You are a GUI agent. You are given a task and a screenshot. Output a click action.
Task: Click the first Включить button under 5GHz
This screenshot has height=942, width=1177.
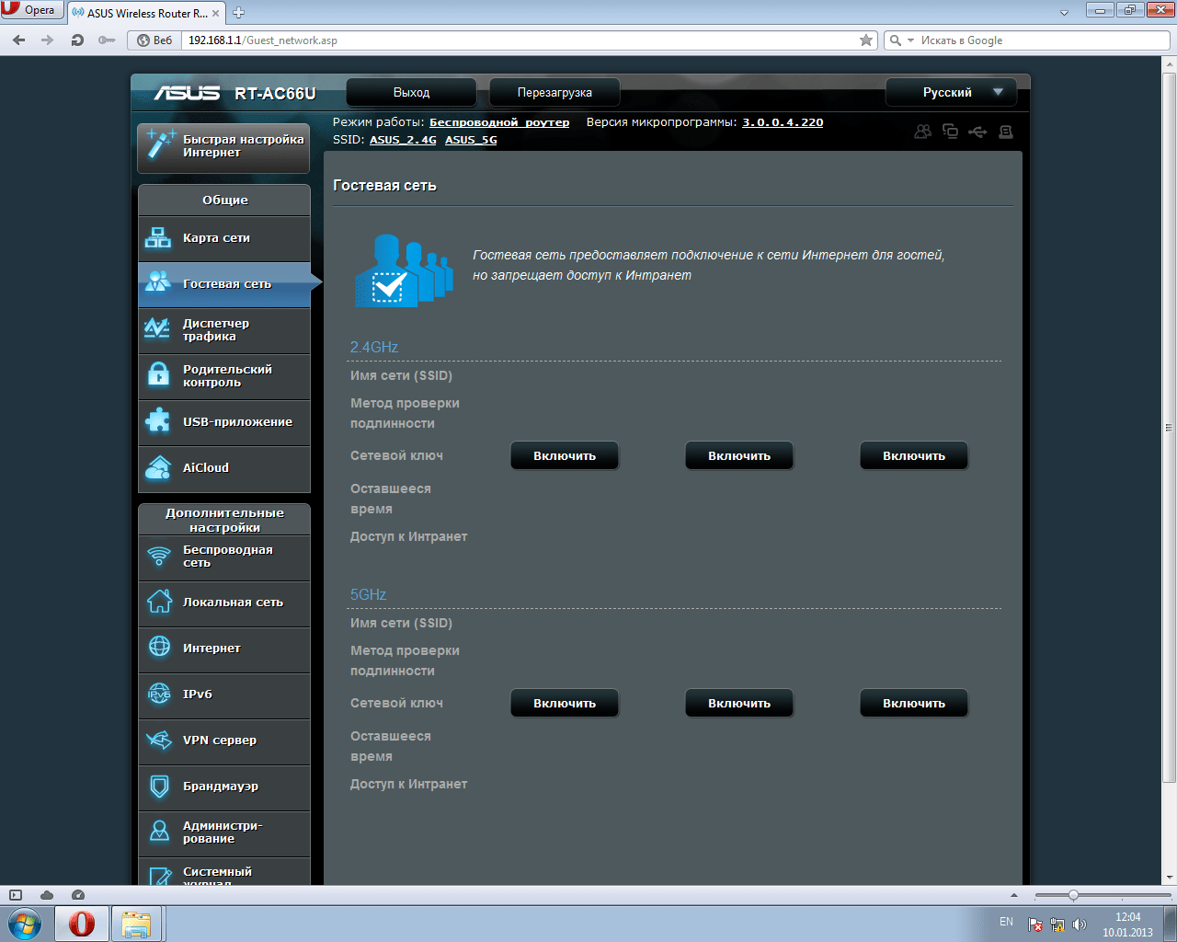point(565,703)
